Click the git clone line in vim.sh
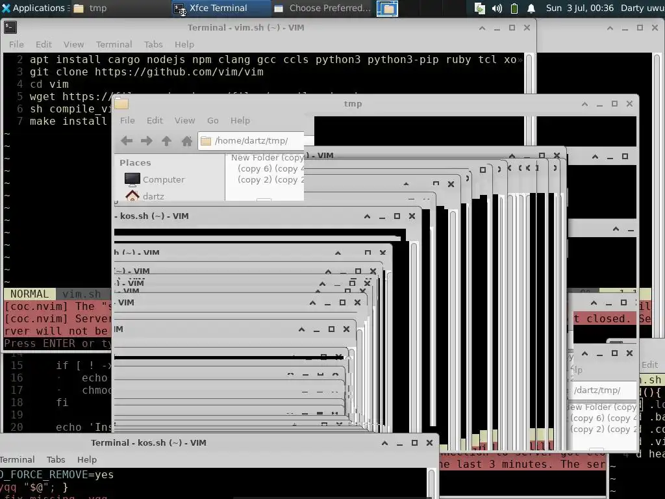The width and height of the screenshot is (665, 499). click(146, 71)
